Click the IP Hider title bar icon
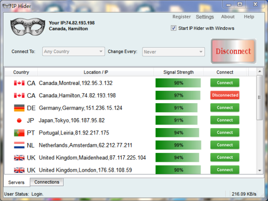This screenshot has width=268, height=201. pos(7,6)
